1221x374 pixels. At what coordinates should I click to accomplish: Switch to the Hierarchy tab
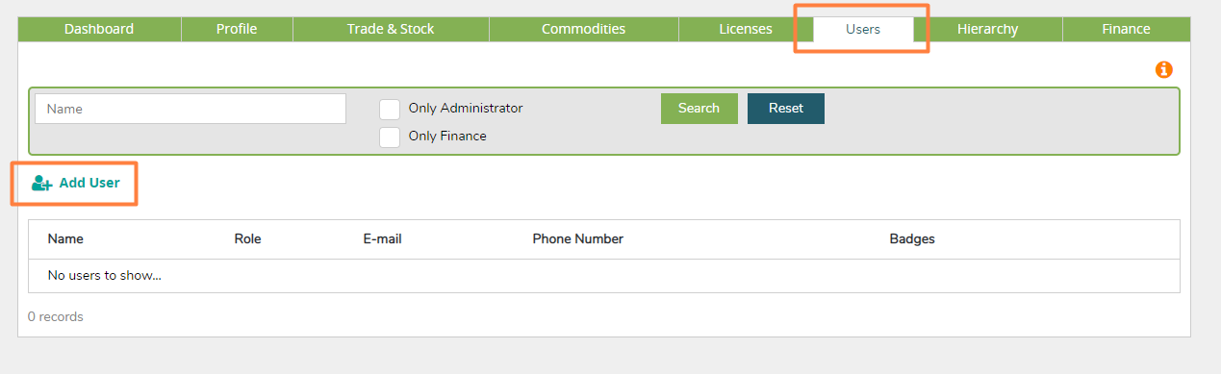[x=988, y=29]
